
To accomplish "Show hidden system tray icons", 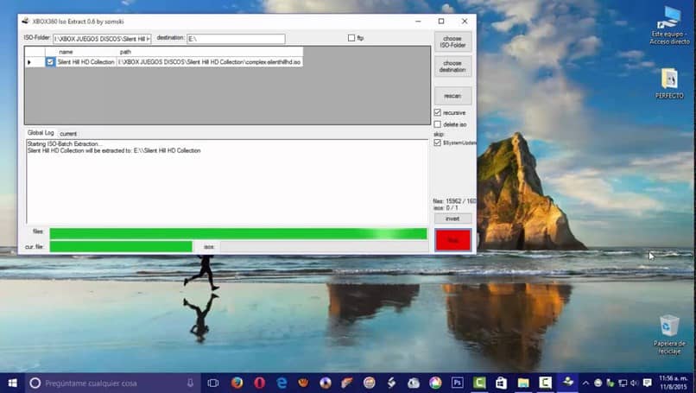I will 586,383.
